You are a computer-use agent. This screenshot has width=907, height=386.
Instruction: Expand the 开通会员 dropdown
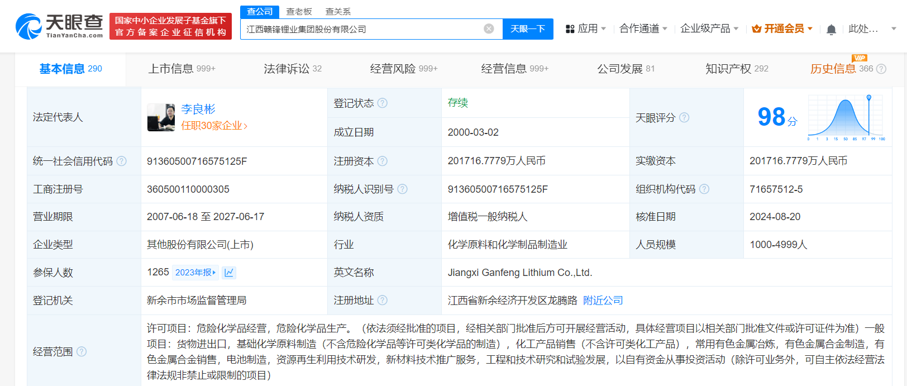[x=810, y=28]
